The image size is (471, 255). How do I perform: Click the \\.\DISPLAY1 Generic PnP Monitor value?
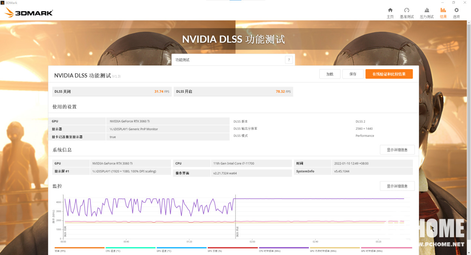134,129
